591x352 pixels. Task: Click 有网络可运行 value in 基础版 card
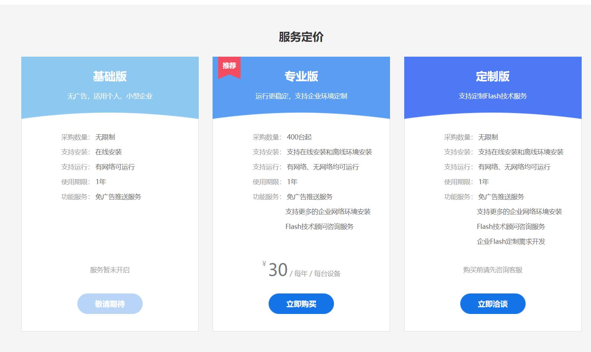115,167
